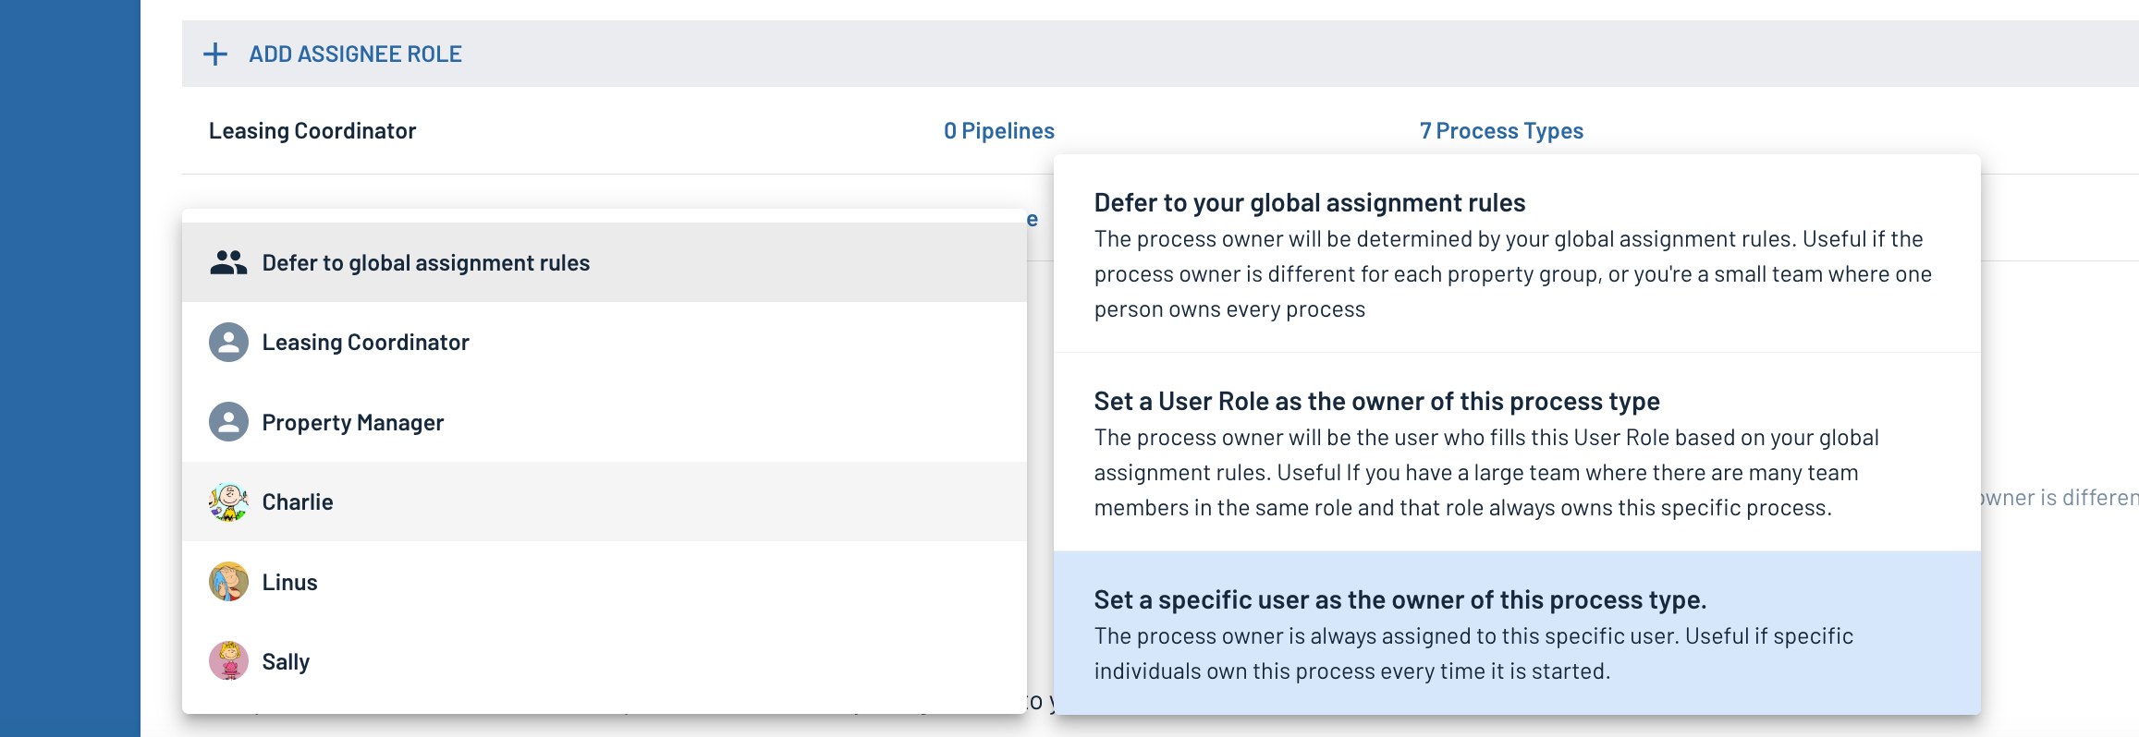Open the 0 Pipelines link
This screenshot has width=2139, height=737.
(x=998, y=131)
